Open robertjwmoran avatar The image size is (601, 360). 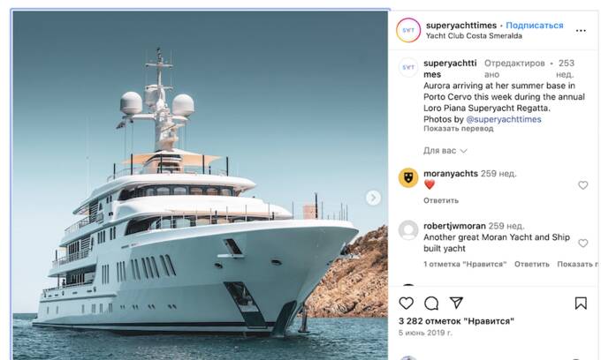click(x=408, y=230)
